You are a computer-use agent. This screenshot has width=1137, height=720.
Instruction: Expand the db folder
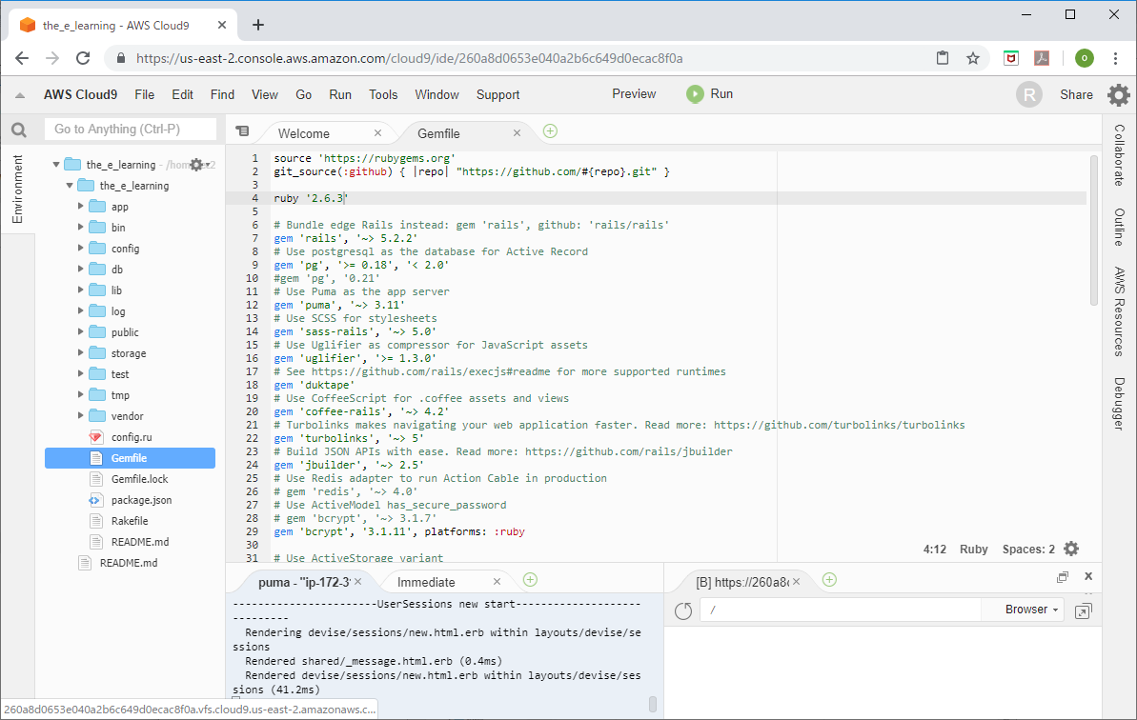(x=80, y=270)
